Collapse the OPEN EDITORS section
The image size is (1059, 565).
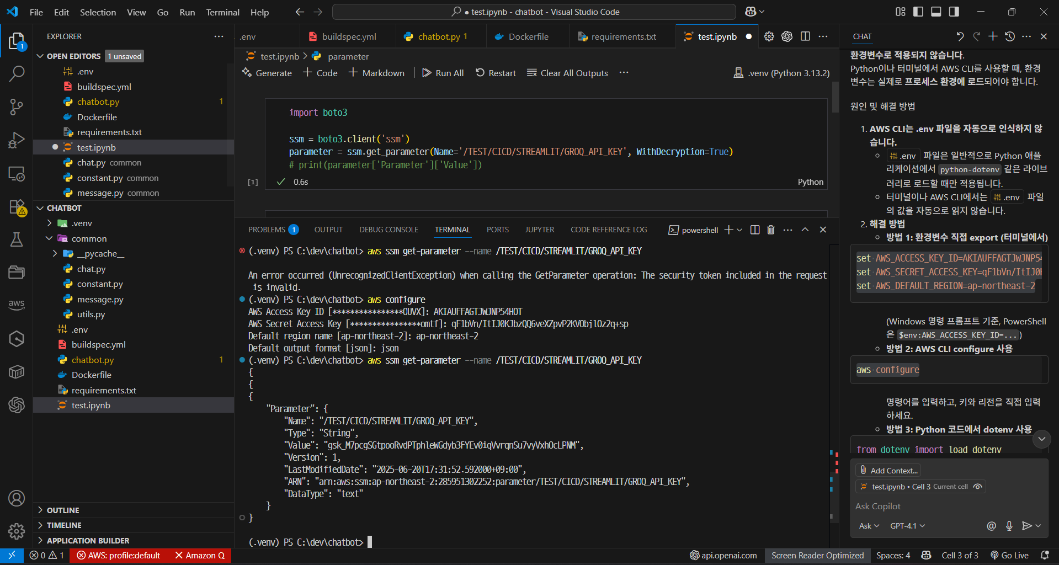tap(40, 56)
